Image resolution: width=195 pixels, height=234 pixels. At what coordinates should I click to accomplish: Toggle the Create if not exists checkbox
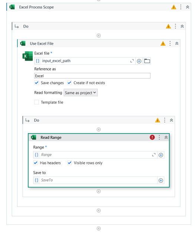tap(69, 83)
